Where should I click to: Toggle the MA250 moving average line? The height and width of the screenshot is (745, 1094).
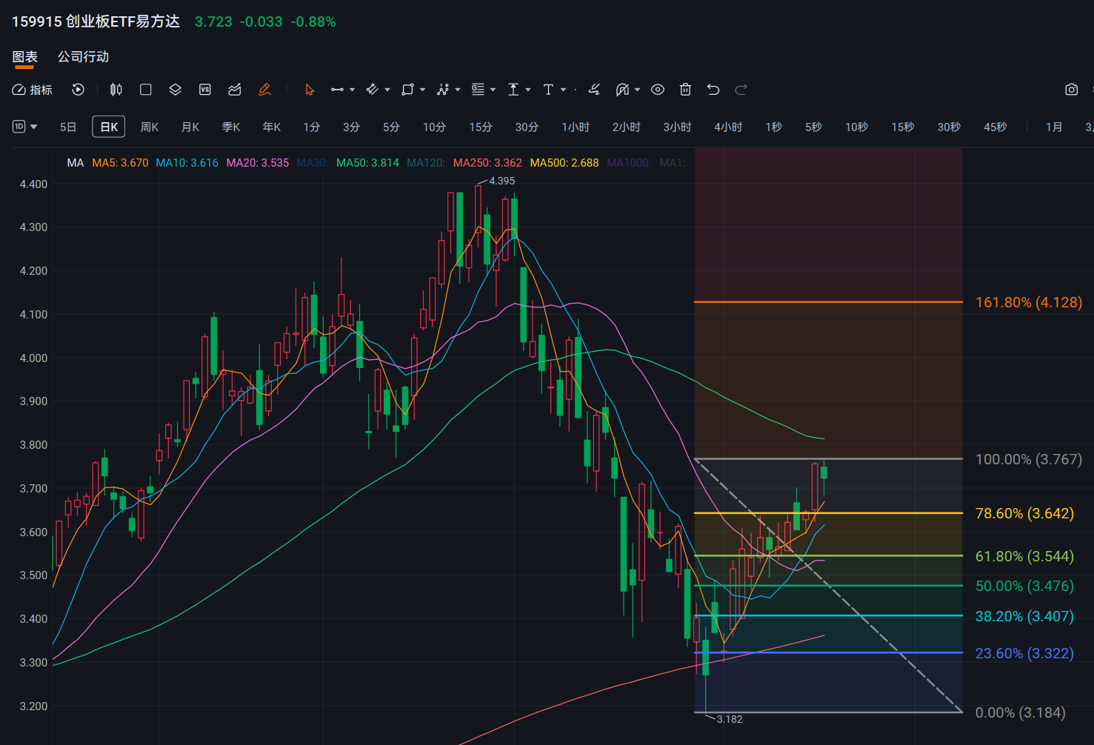point(487,163)
